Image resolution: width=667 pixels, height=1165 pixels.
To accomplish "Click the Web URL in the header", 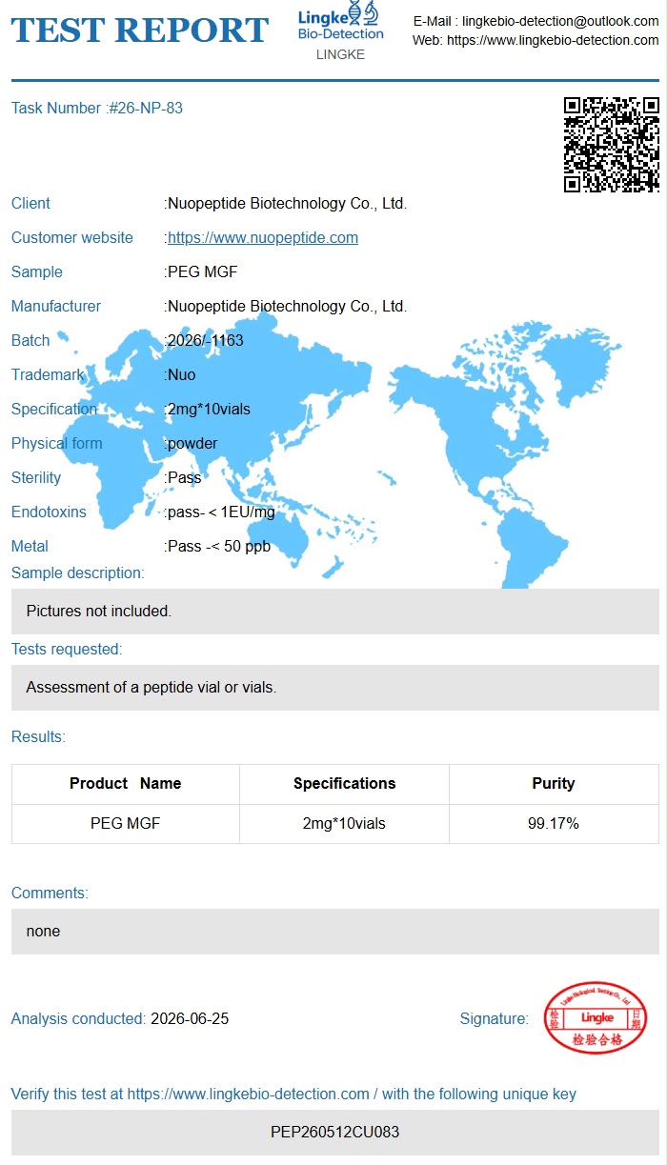I will click(553, 40).
